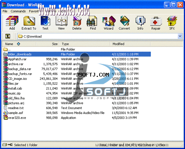Click the parent '..' folder icon
Image resolution: width=185 pixels, height=149 pixels.
coord(5,49)
